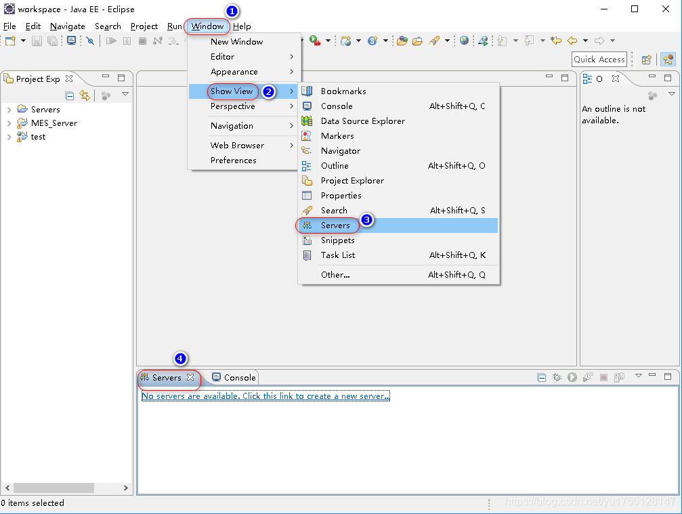Expand the Servers folder tree node
This screenshot has height=514, width=682.
9,110
